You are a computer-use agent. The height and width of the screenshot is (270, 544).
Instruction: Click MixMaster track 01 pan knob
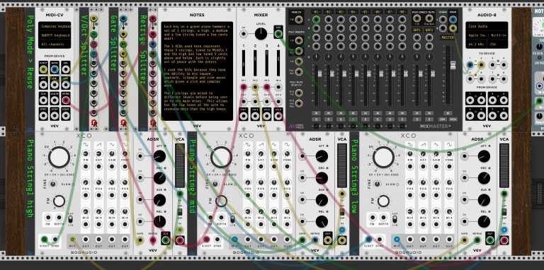click(x=316, y=57)
